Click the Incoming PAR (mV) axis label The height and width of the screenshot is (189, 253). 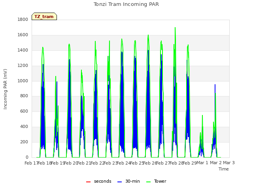click(5, 89)
